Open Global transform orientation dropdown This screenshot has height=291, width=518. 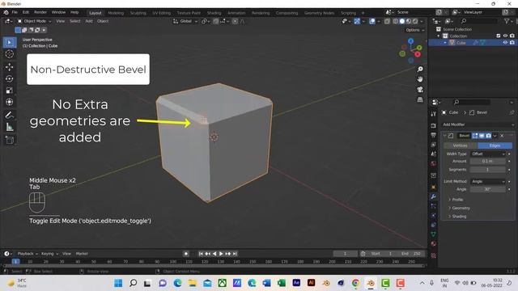185,21
